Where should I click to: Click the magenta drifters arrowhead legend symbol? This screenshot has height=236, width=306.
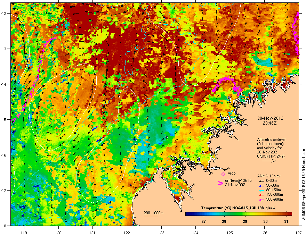220,183
